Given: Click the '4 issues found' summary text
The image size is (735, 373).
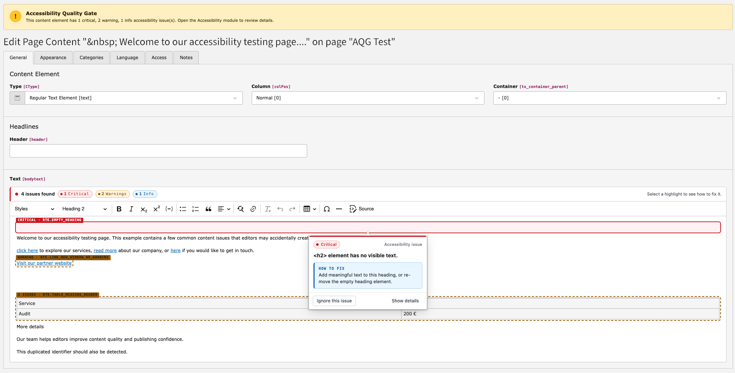Looking at the screenshot, I should point(38,194).
